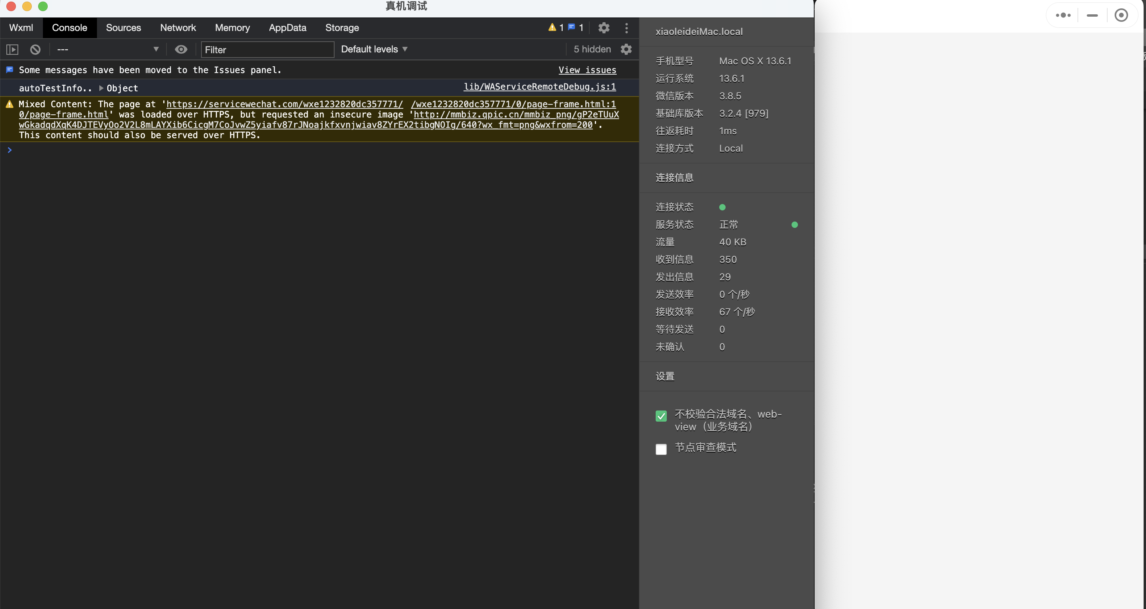Viewport: 1146px width, 609px height.
Task: Click the capsule circle close icon
Action: (x=1121, y=15)
